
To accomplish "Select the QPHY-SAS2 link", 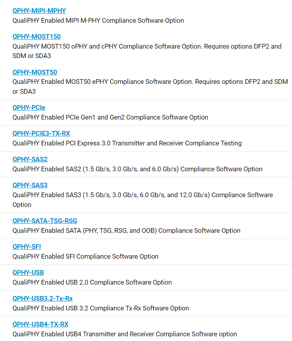I will tap(30, 160).
